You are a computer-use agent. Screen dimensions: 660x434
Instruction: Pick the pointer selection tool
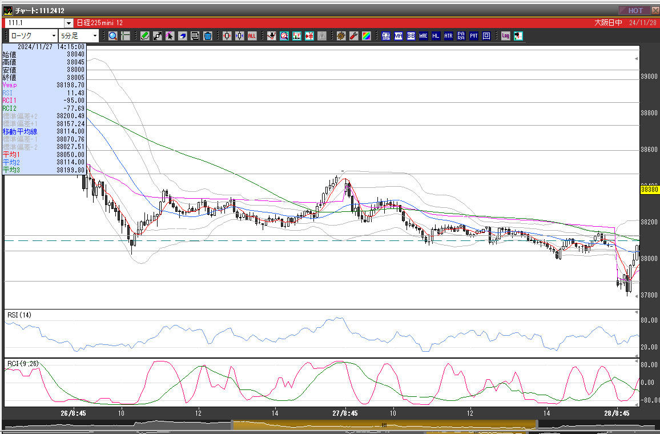tap(170, 36)
